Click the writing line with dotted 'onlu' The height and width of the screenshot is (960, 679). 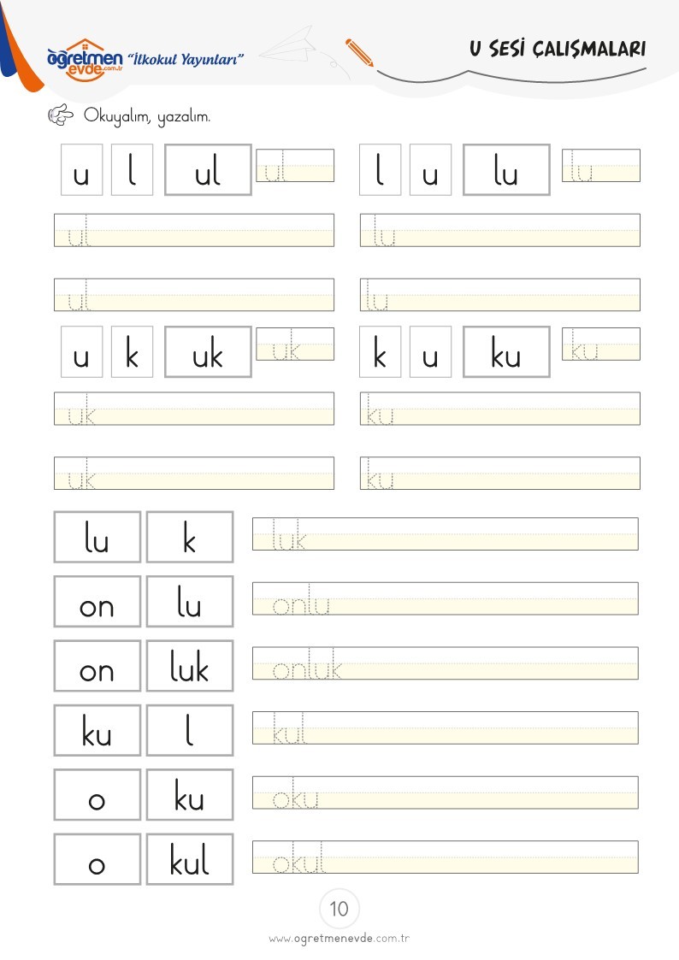point(446,598)
